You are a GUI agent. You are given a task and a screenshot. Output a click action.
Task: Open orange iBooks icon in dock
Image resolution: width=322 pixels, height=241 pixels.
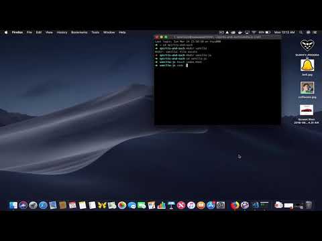point(201,205)
